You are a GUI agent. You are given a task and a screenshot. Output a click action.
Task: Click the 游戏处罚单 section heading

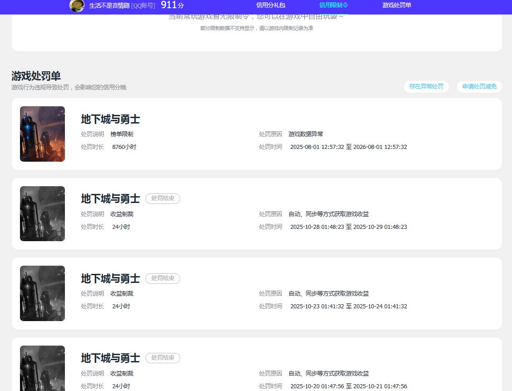pos(36,76)
